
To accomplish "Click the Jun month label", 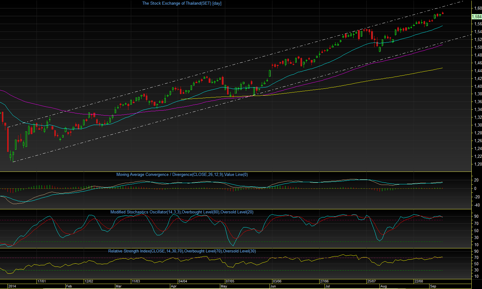I will pos(273,287).
